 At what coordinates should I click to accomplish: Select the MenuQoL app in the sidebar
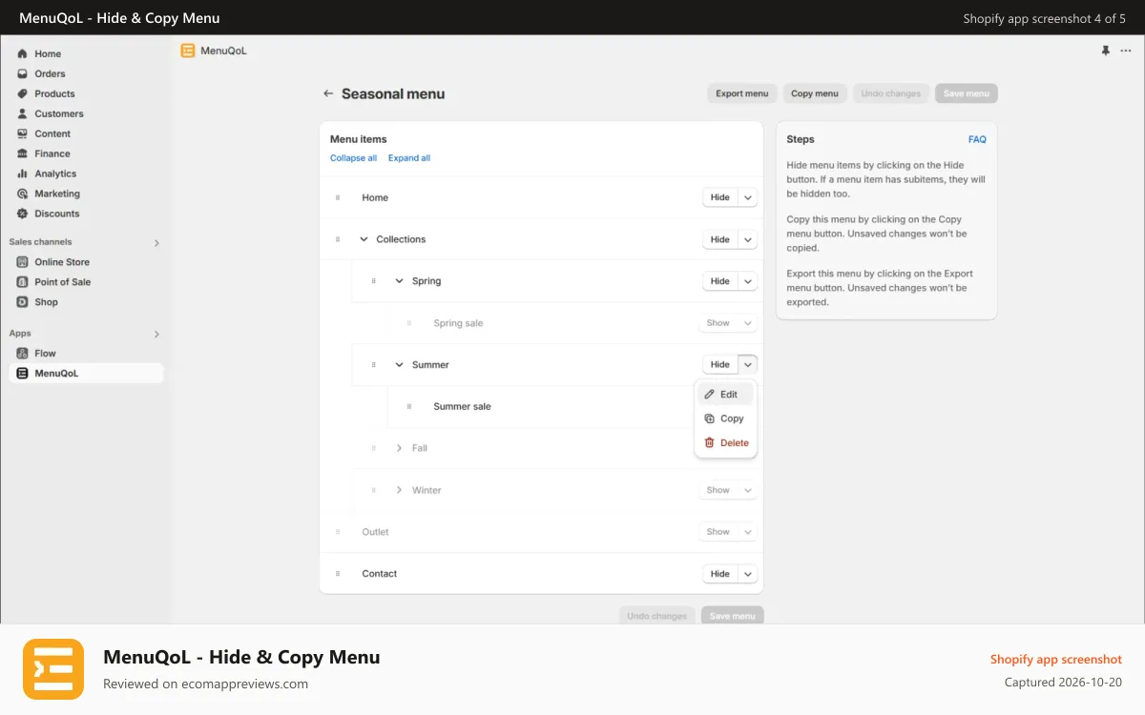click(x=86, y=374)
